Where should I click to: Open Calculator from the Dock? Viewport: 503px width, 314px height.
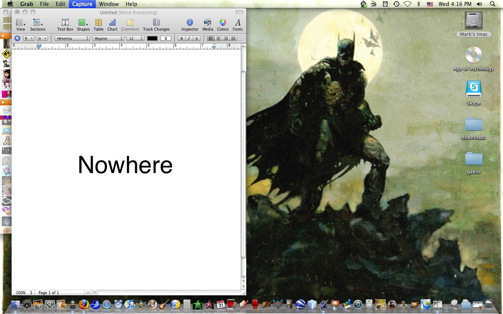(187, 304)
